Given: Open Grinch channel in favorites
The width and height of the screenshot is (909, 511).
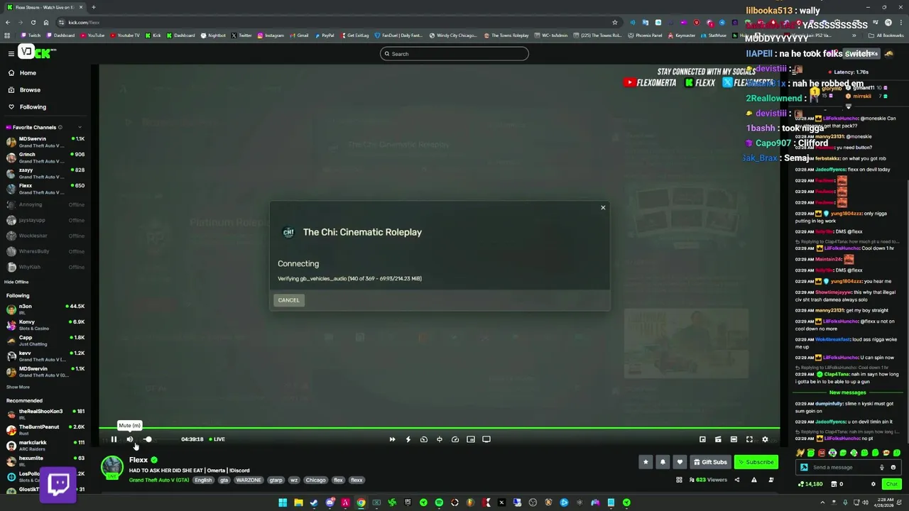Looking at the screenshot, I should [45, 158].
